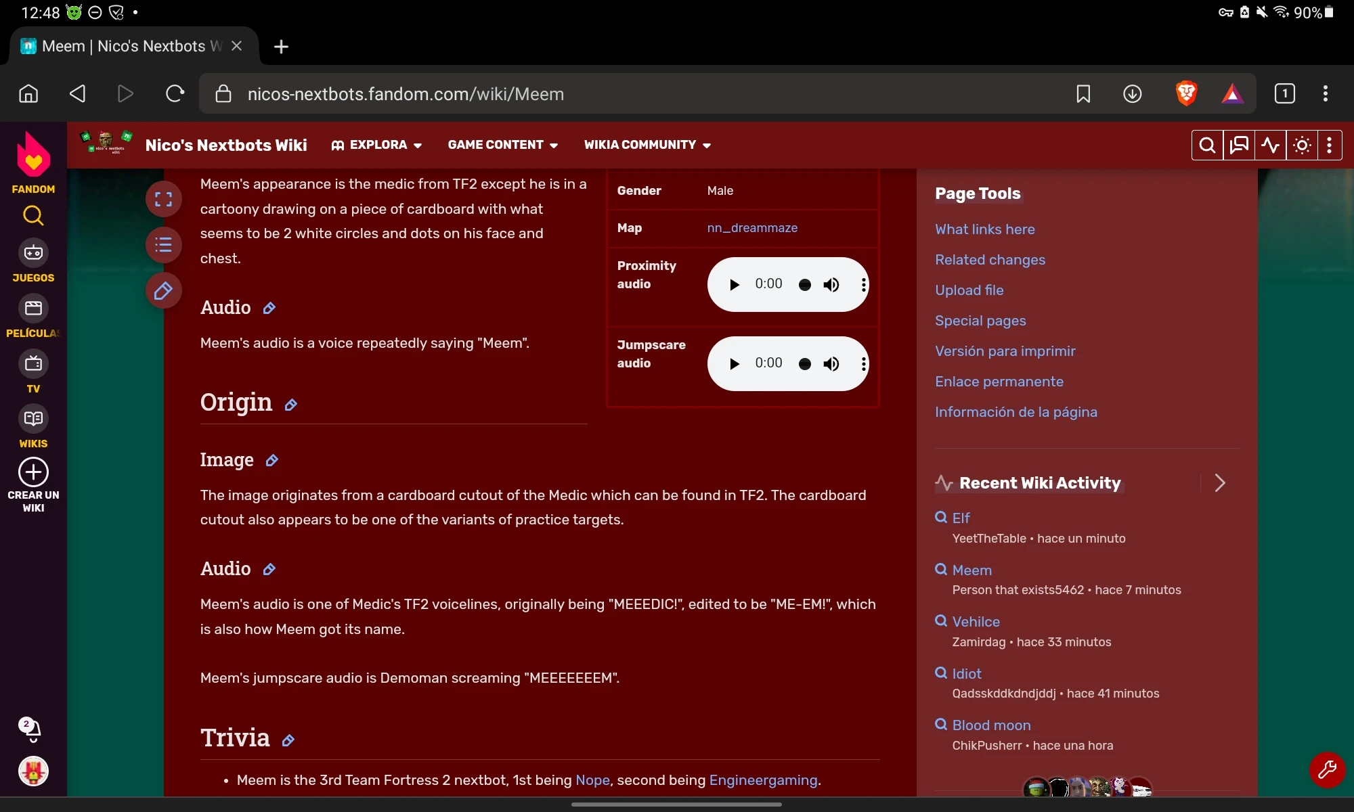This screenshot has width=1354, height=812.
Task: Click the round pencil edit page icon
Action: pos(163,291)
